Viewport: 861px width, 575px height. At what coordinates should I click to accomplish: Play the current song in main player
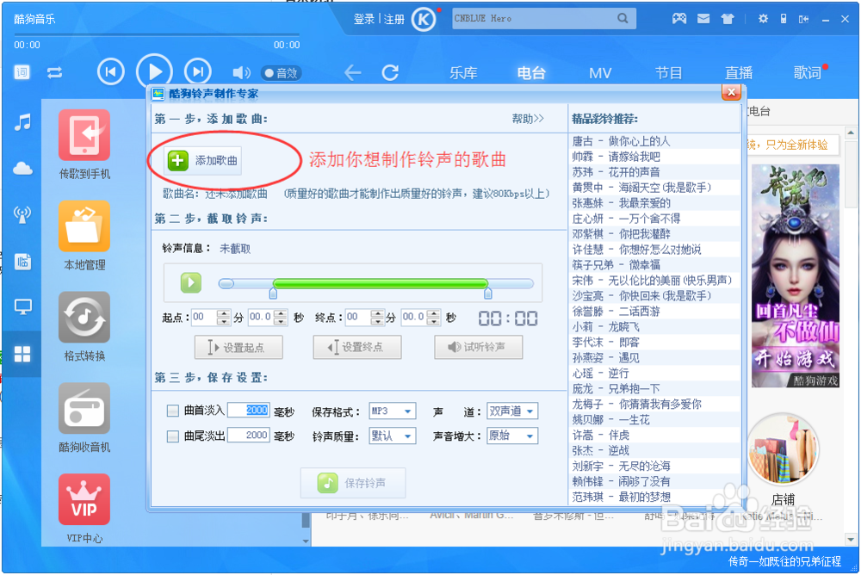click(154, 72)
